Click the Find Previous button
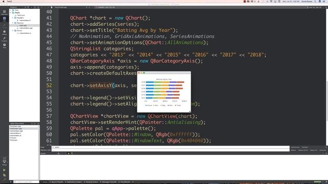The height and width of the screenshot is (184, 328). 295,147
